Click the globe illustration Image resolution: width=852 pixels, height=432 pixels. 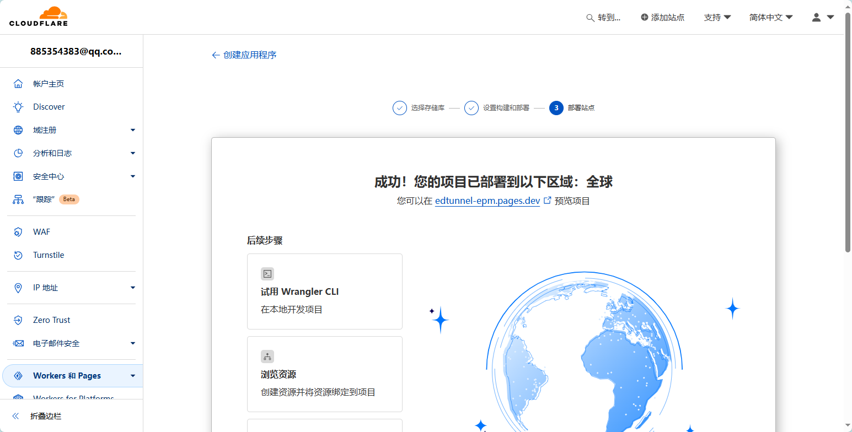585,353
